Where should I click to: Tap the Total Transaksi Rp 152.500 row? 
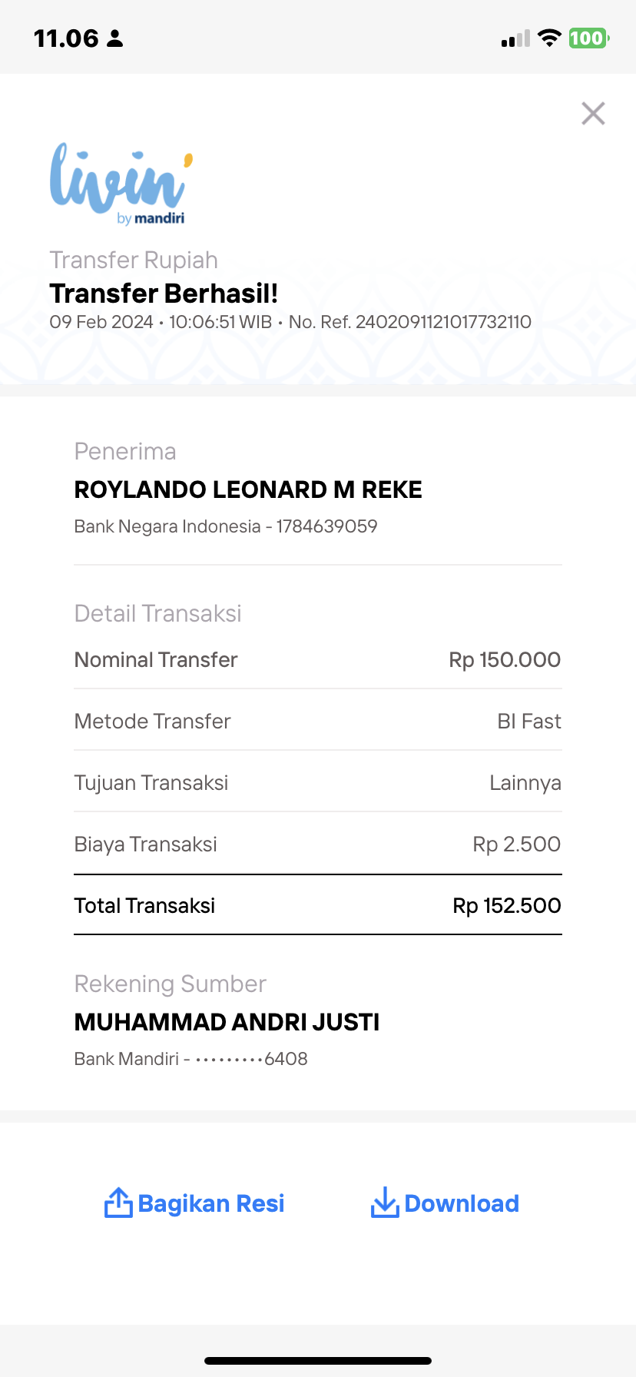pyautogui.click(x=318, y=905)
